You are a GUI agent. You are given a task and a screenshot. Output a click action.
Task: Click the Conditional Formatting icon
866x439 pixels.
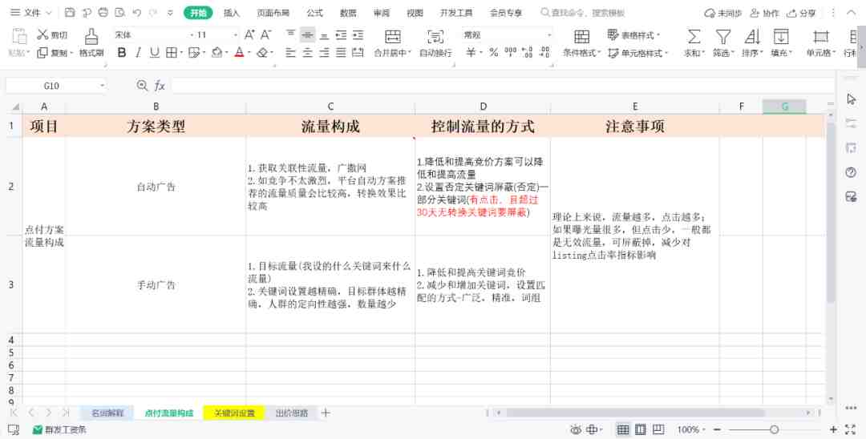581,37
